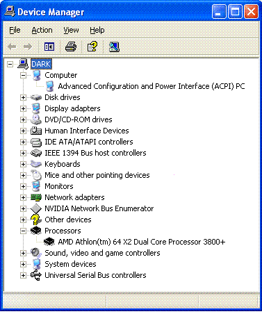This screenshot has height=314, width=262.
Task: Expand the Other devices category
Action: click(23, 220)
